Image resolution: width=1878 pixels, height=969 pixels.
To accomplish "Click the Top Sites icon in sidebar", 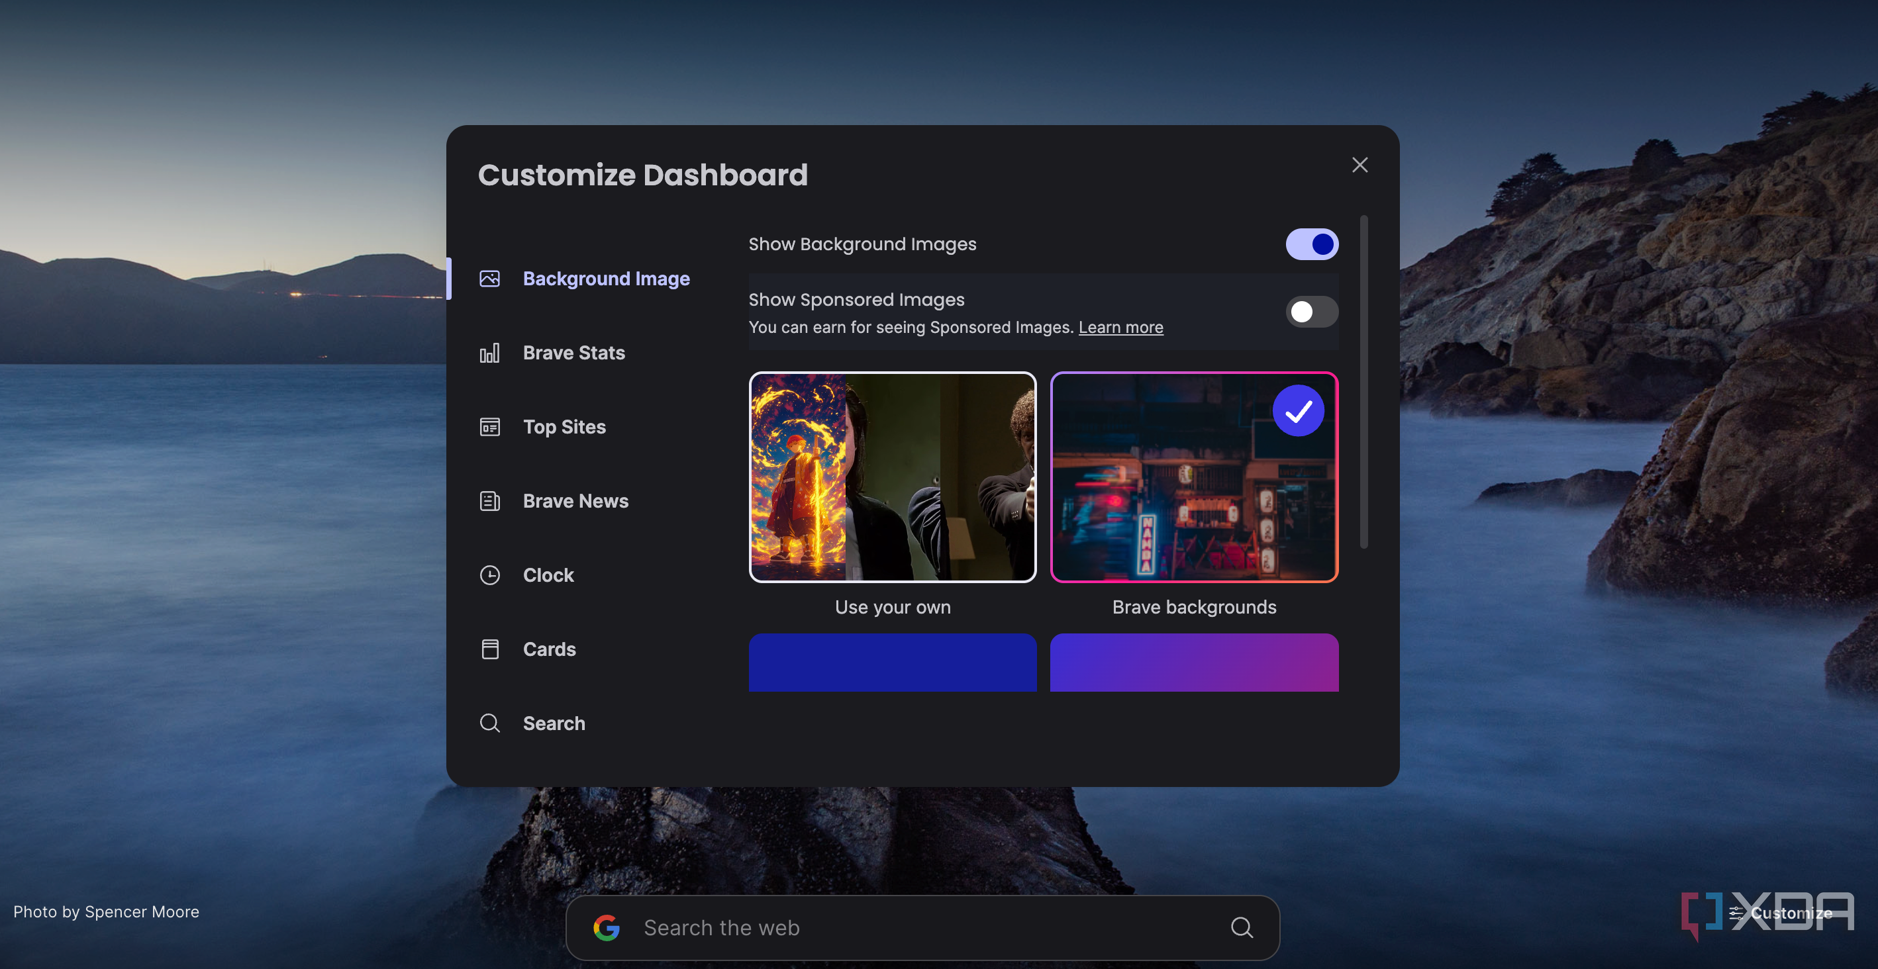I will click(490, 427).
